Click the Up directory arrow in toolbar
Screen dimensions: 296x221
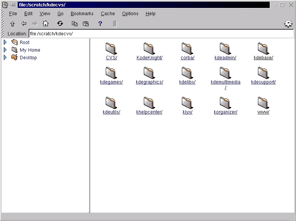click(x=12, y=24)
